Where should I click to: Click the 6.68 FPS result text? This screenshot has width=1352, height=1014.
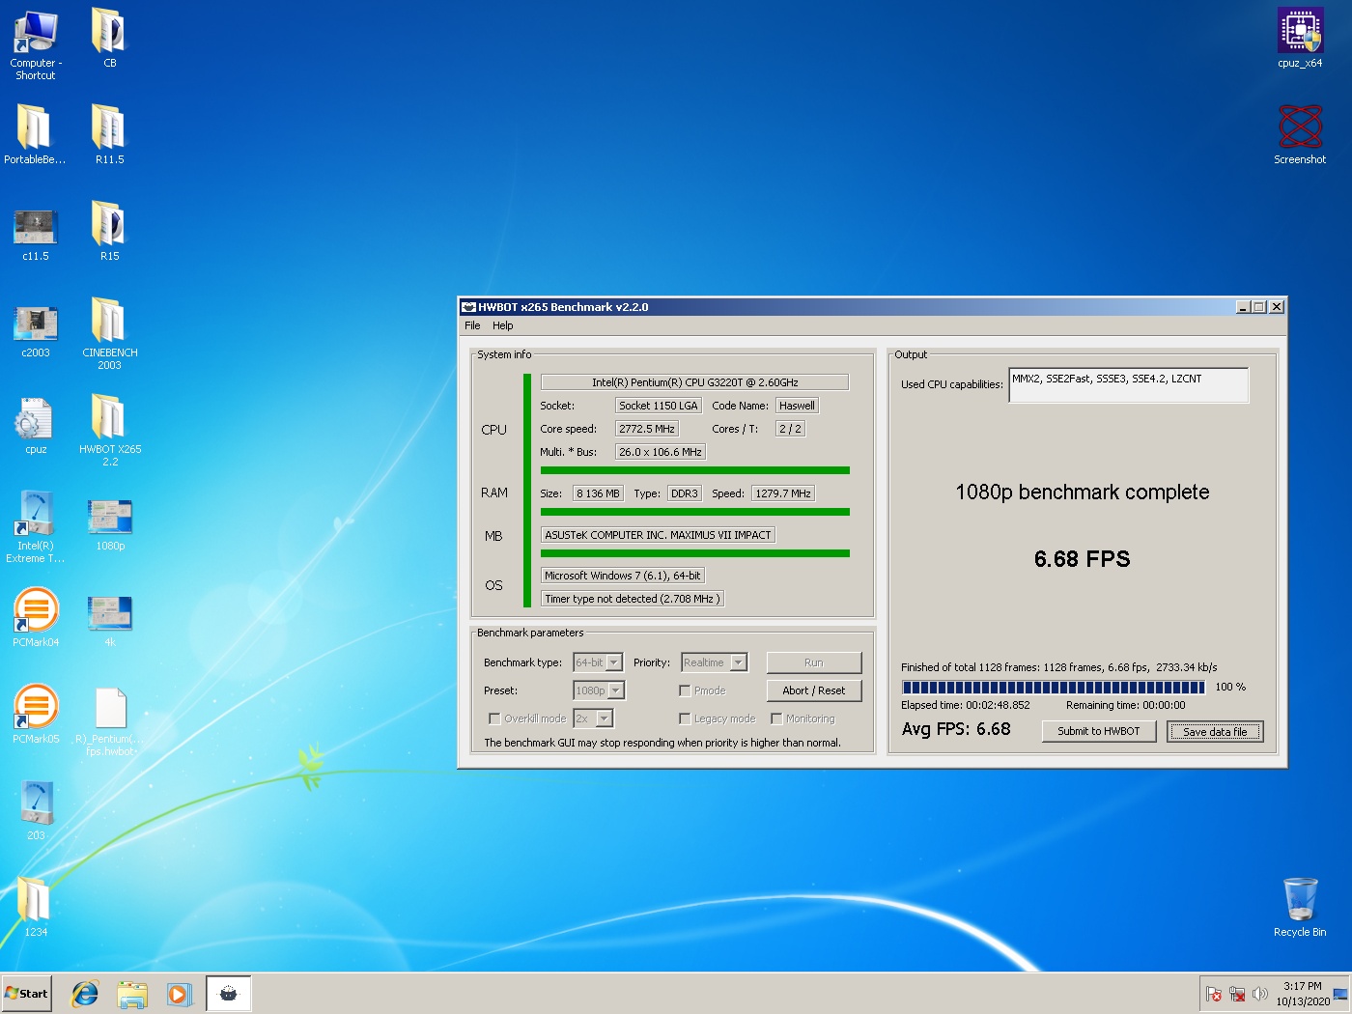pyautogui.click(x=1082, y=559)
